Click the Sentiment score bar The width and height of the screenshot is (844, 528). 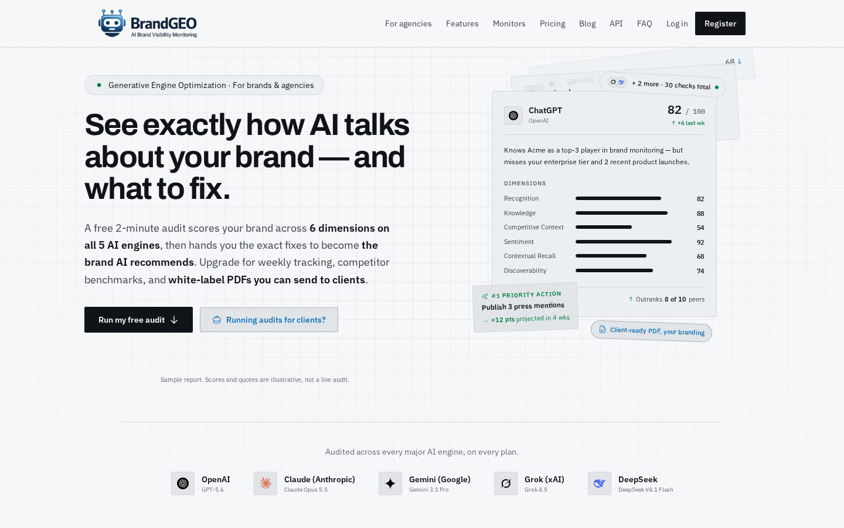(624, 242)
